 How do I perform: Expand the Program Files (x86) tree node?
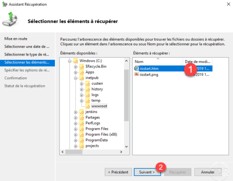click(75, 135)
